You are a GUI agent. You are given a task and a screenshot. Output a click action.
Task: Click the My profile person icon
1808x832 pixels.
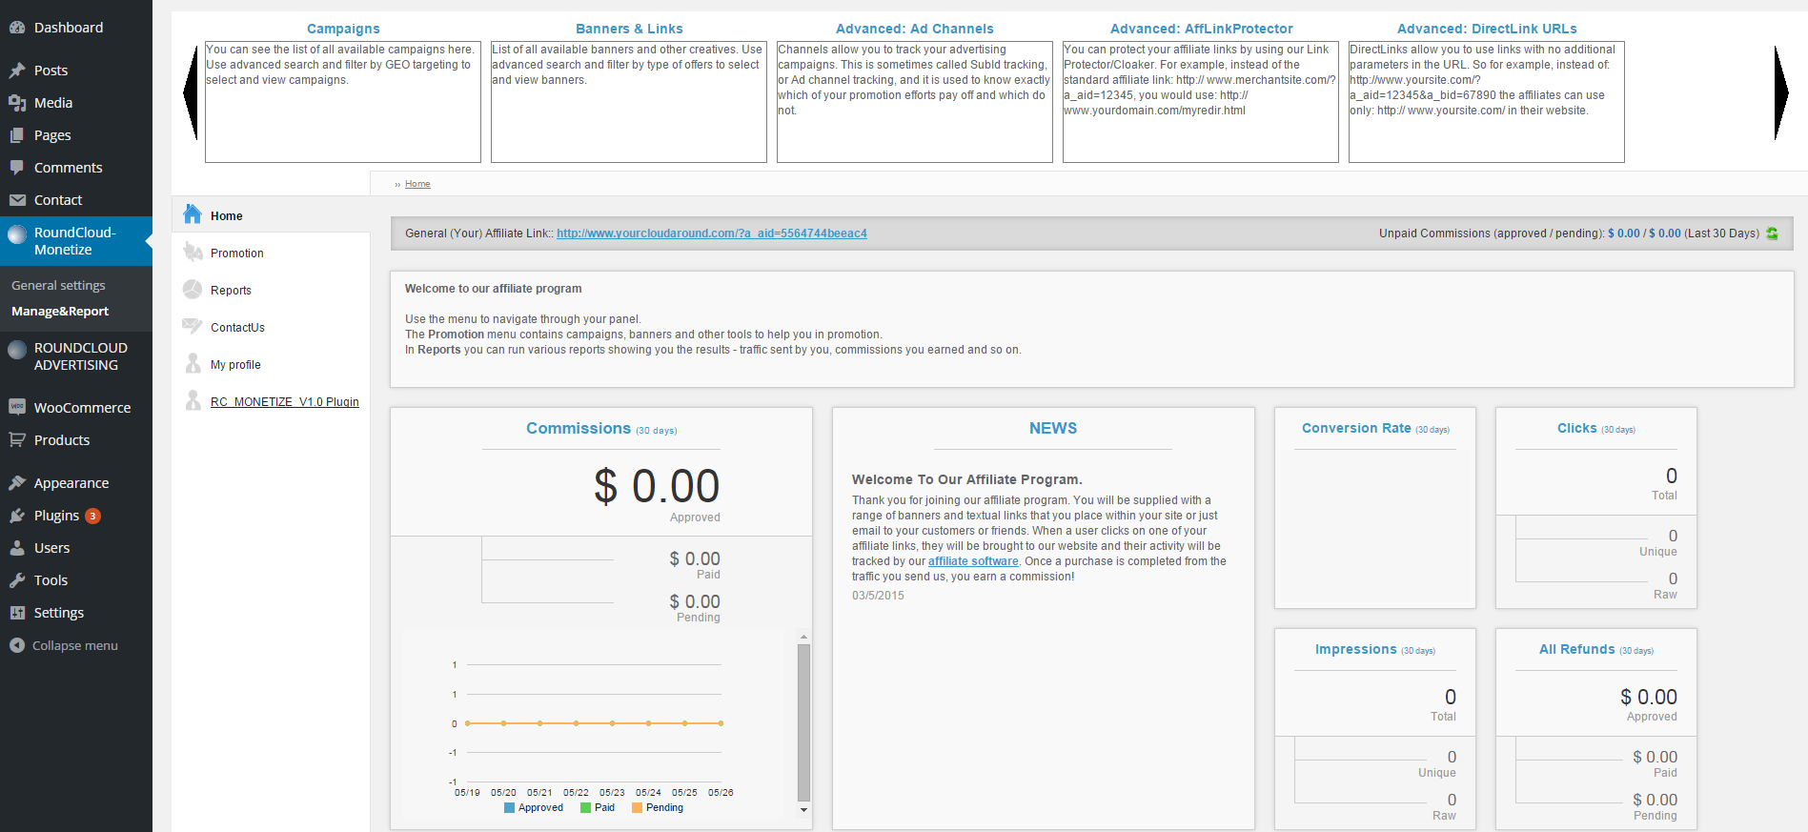point(193,363)
